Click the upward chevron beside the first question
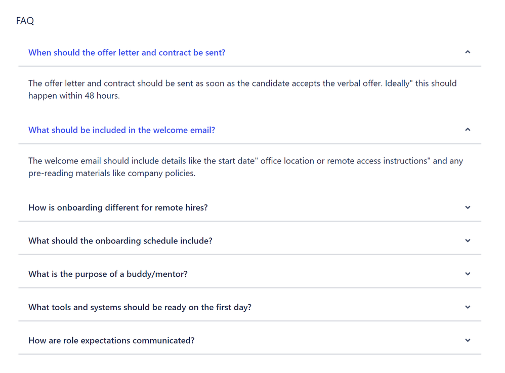The width and height of the screenshot is (505, 373). 468,52
